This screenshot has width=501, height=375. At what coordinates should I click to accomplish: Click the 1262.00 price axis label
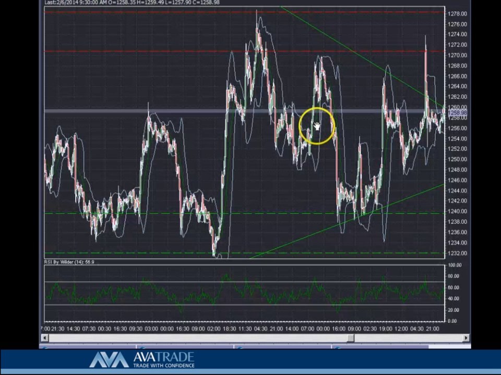458,97
